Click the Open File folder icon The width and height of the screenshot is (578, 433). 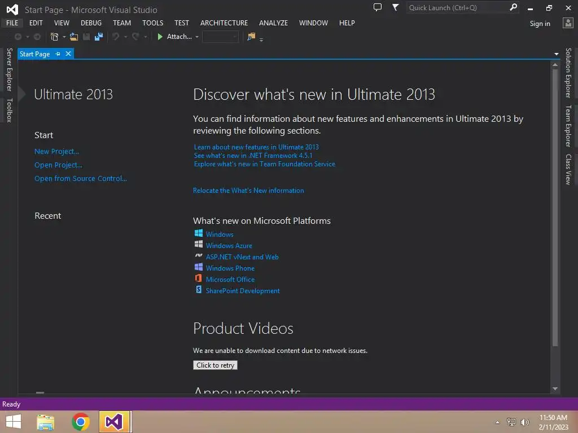coord(74,37)
